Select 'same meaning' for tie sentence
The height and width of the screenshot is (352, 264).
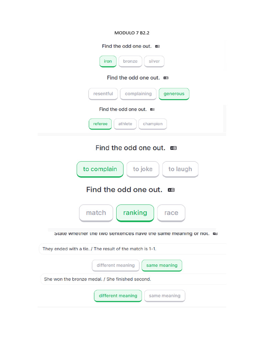click(x=162, y=265)
